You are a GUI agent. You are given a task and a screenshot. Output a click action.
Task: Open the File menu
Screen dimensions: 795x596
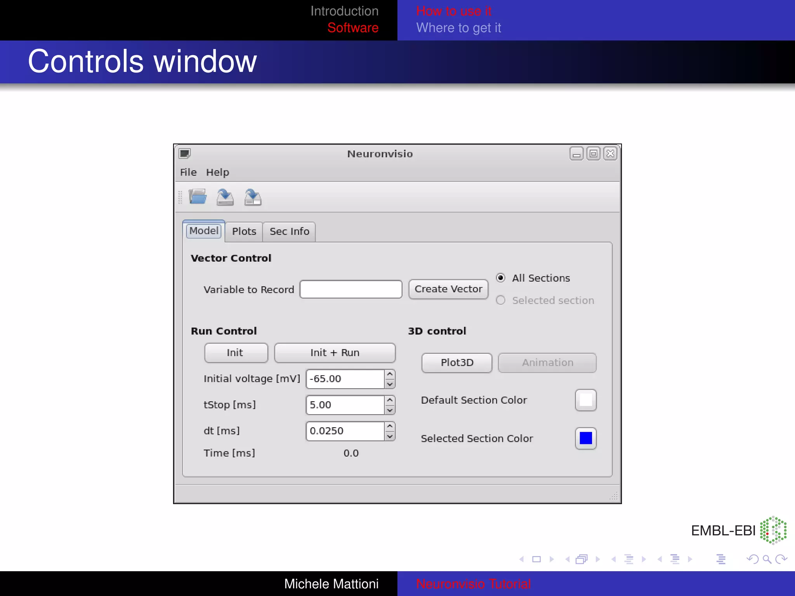coord(188,172)
